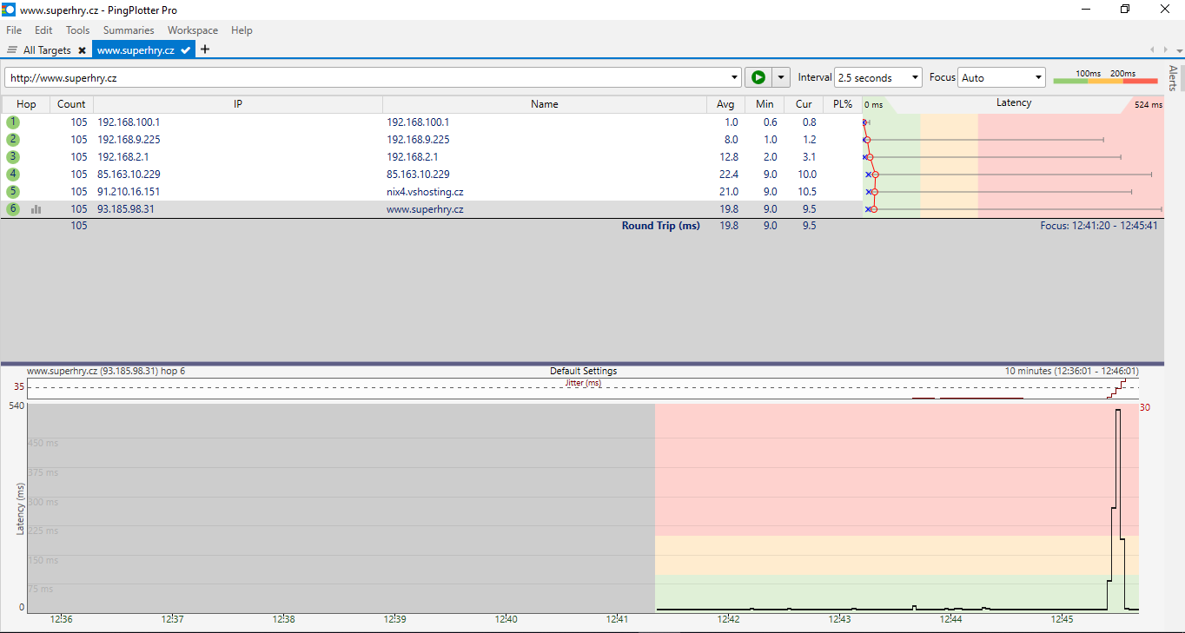Click the green start trace play button
Screen dimensions: 1185x633
pyautogui.click(x=758, y=77)
